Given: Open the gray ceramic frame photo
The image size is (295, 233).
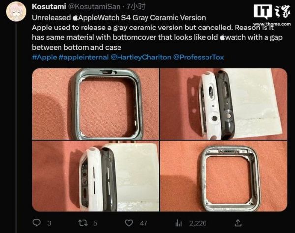Looking at the screenshot, I should [95, 104].
